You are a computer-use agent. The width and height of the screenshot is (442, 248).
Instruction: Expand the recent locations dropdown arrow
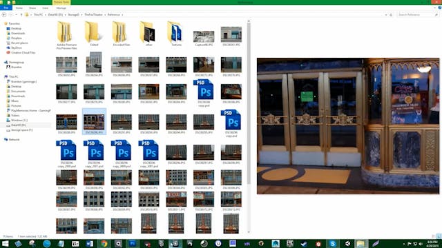(16, 14)
